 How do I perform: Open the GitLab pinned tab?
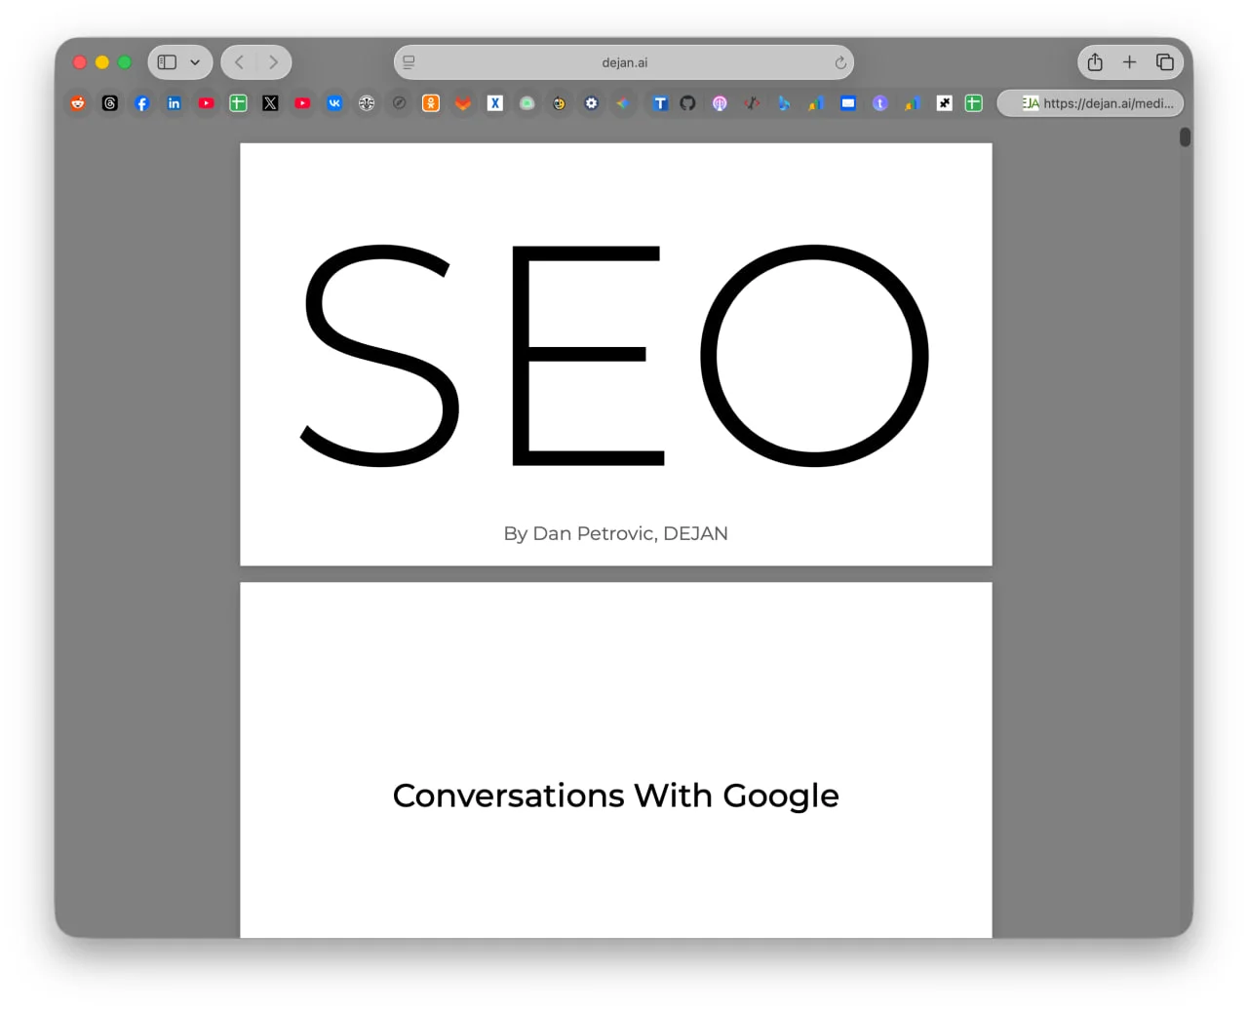(x=463, y=103)
